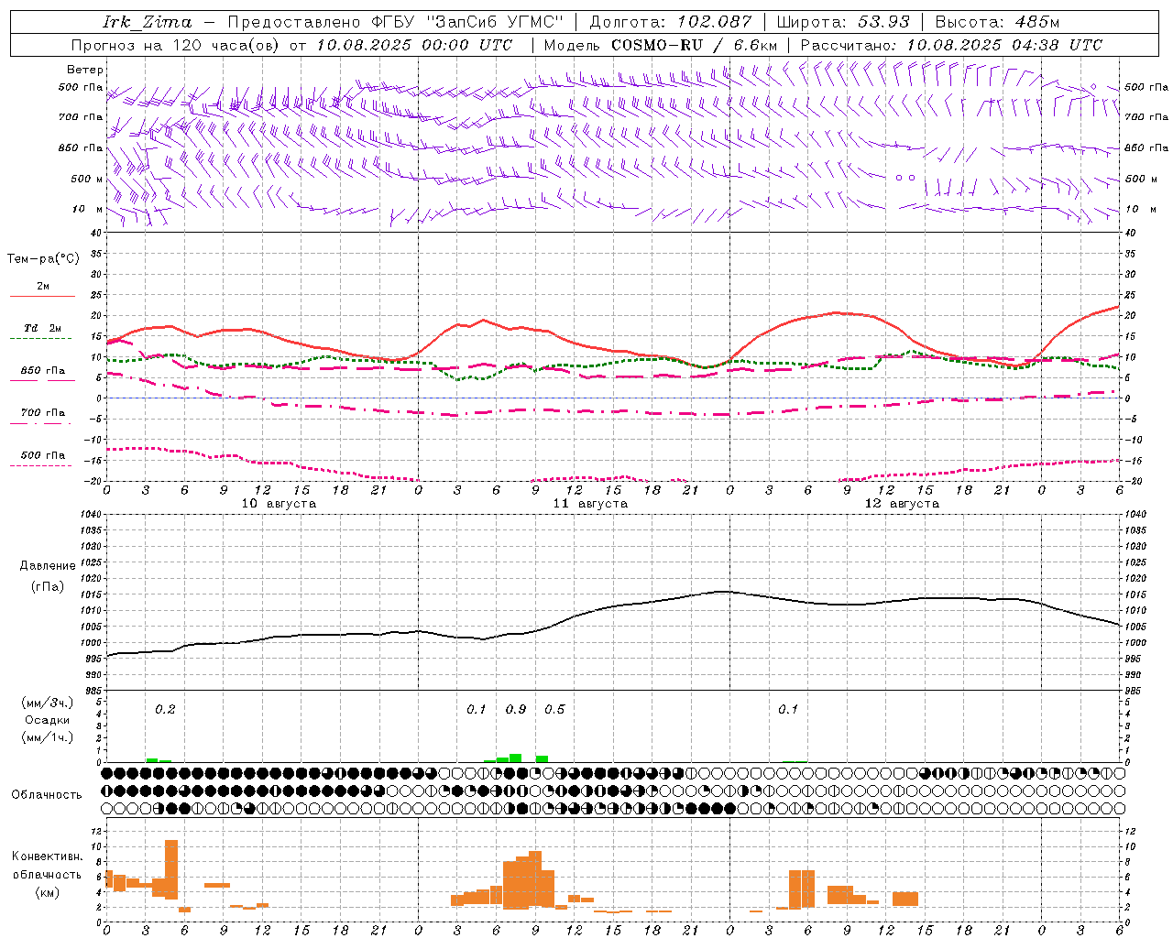Click the latitude value Широта: 53.93
This screenshot has width=1173, height=938.
coord(843,22)
